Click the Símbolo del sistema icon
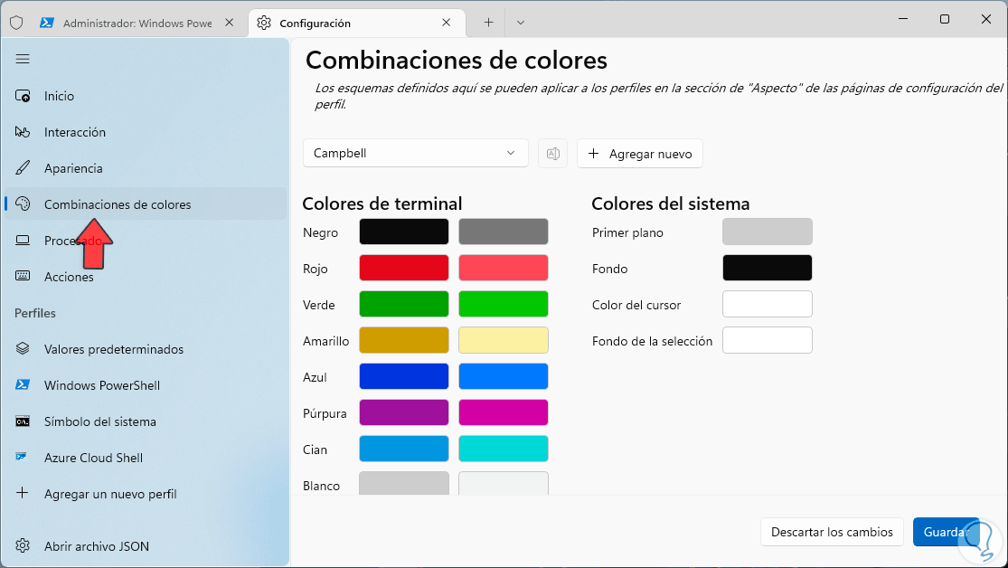Viewport: 1008px width, 568px height. pos(24,421)
